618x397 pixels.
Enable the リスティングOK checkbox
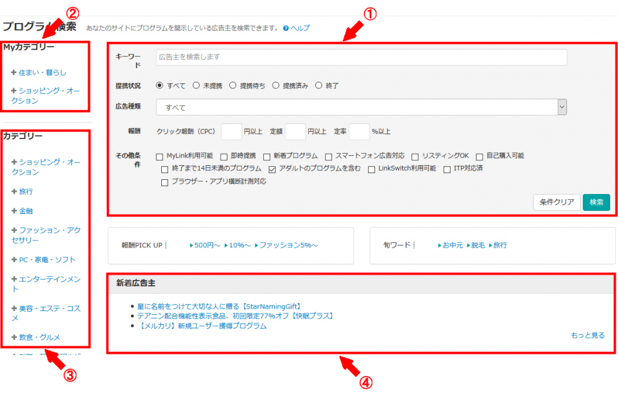415,157
